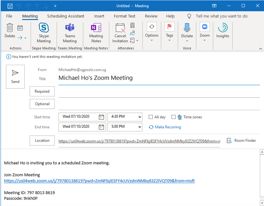Image resolution: width=264 pixels, height=206 pixels.
Task: Switch to Scheduling Assistant tab
Action: pyautogui.click(x=66, y=16)
